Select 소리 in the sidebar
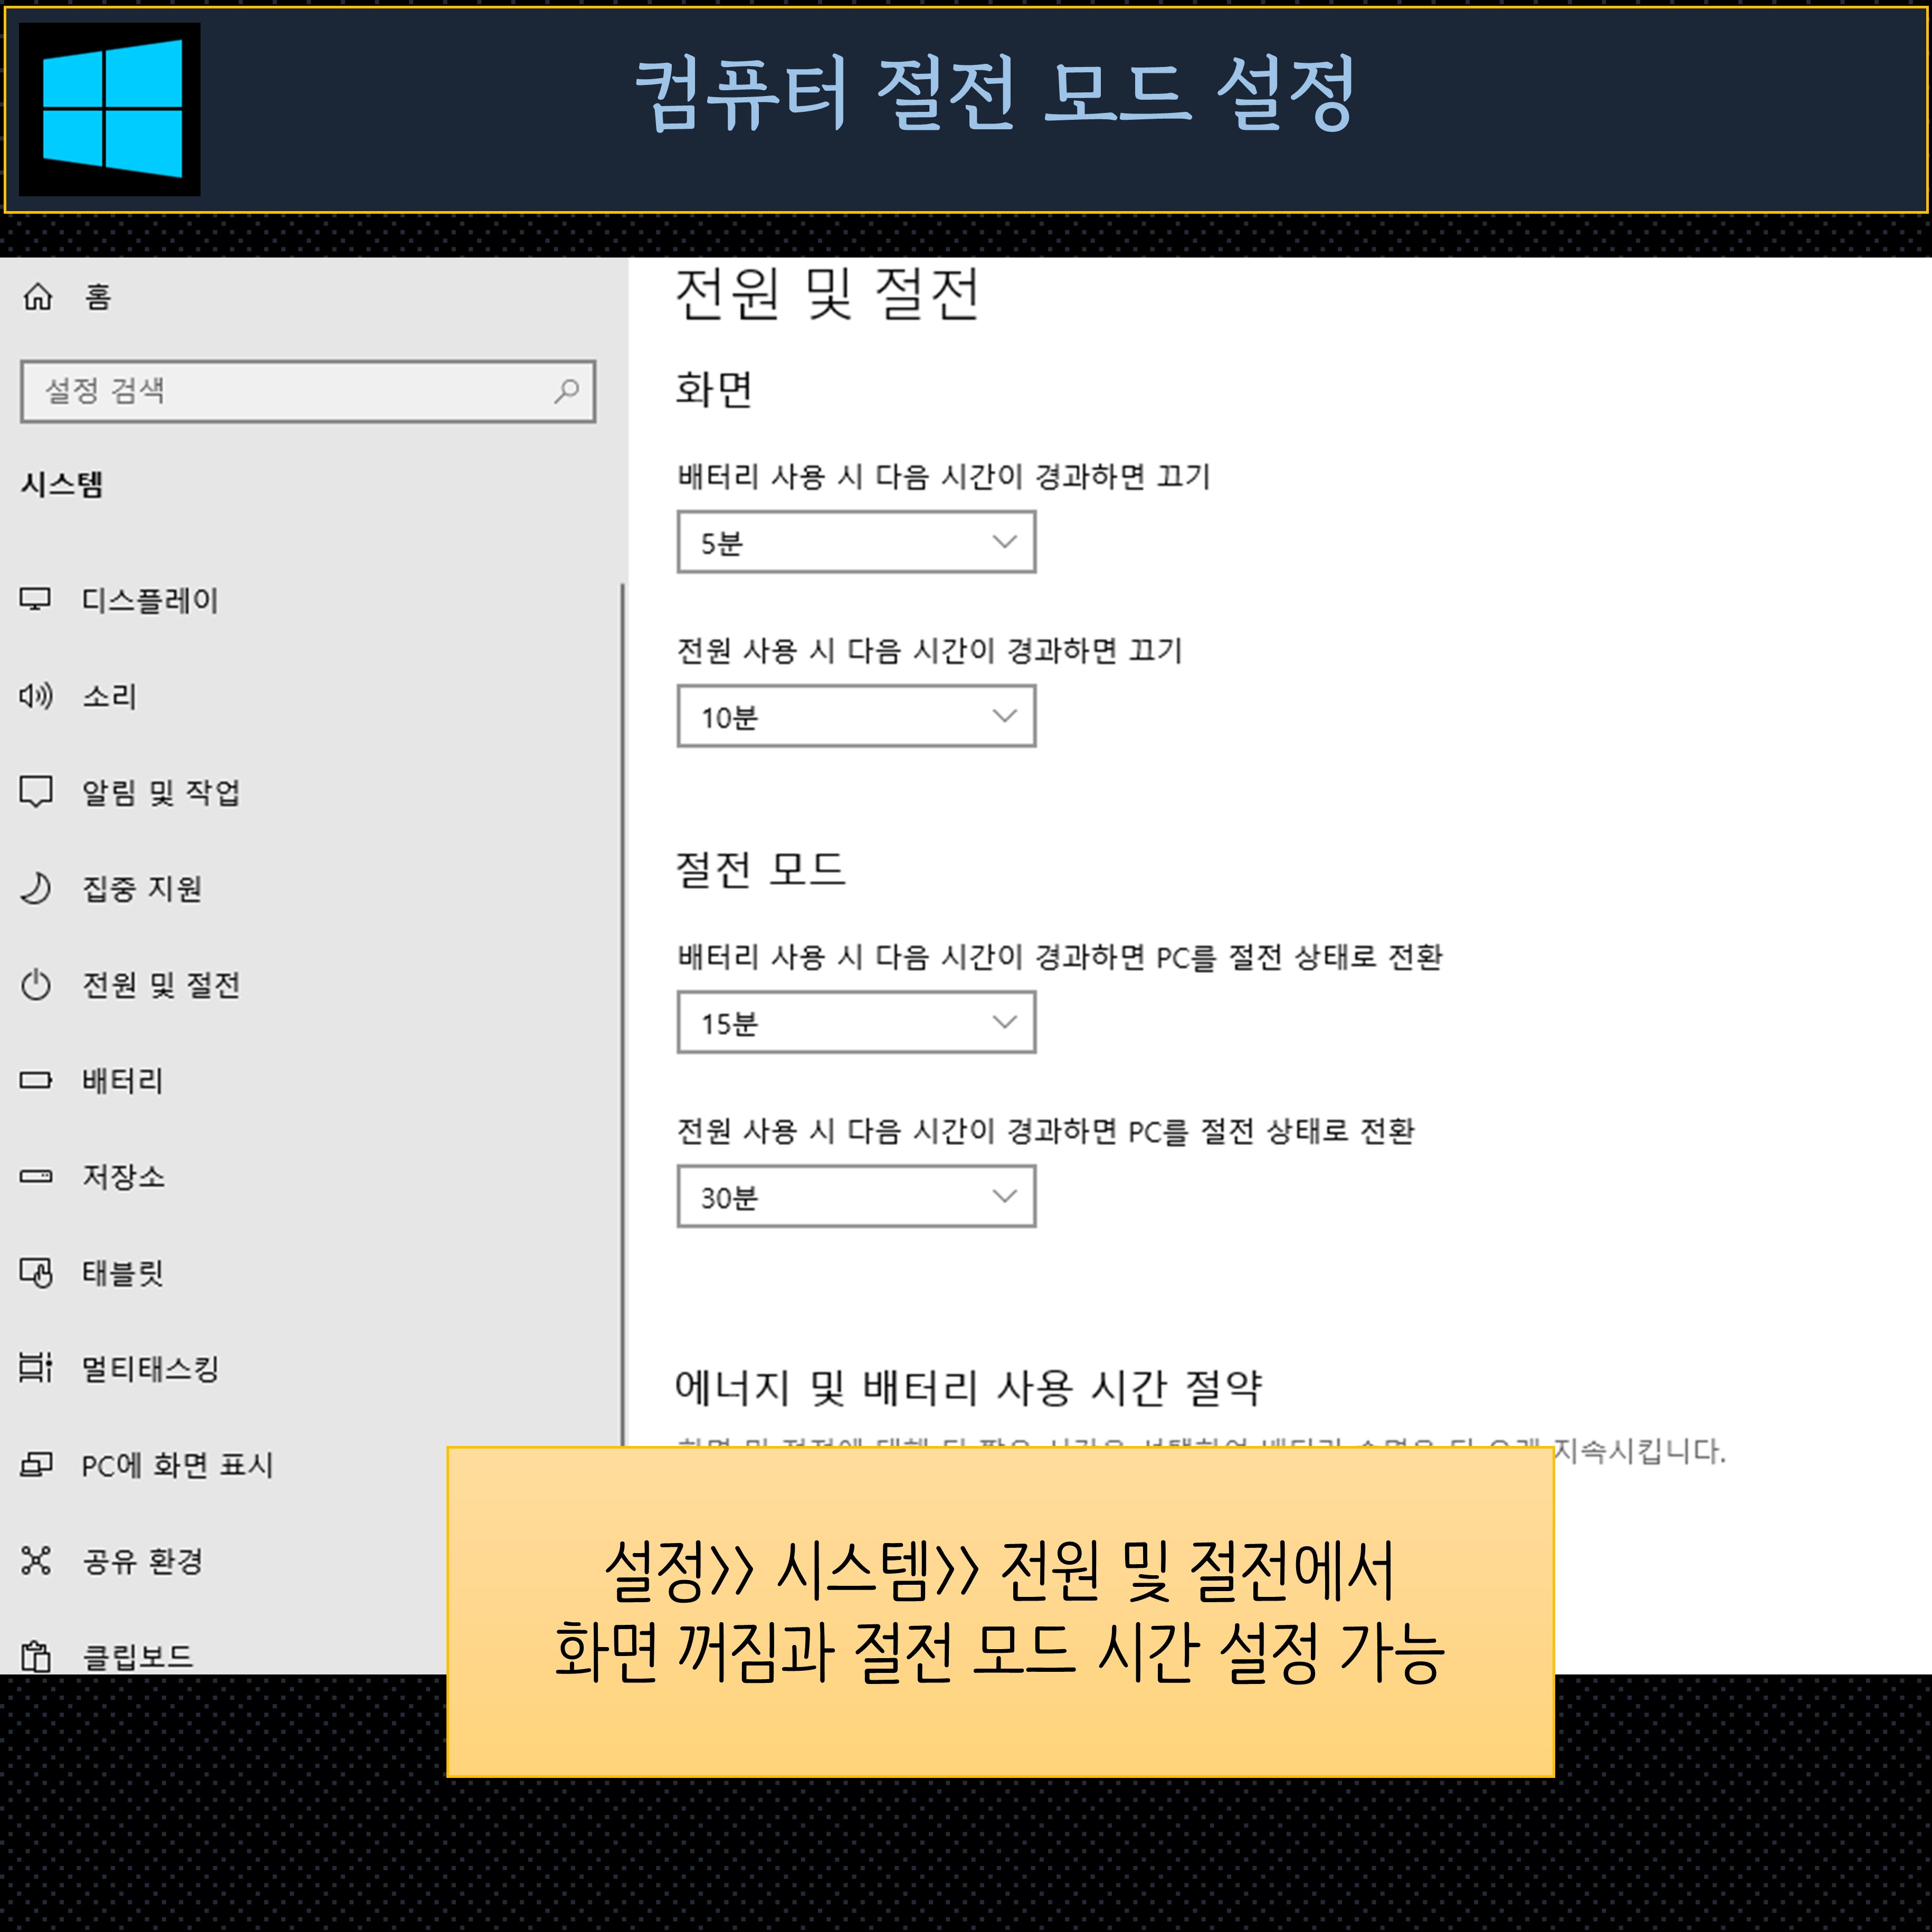1932x1932 pixels. (109, 696)
